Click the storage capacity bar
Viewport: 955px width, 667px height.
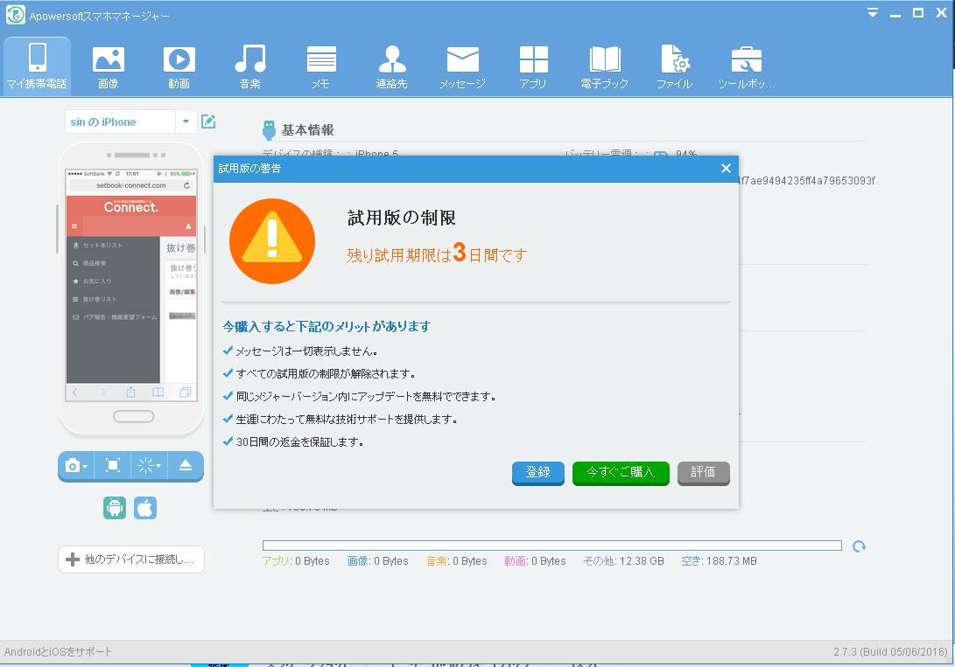(551, 545)
